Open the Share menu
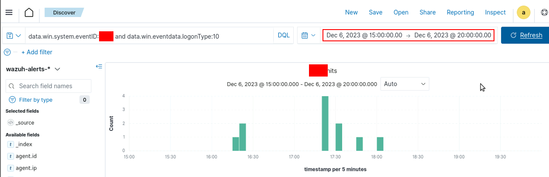The image size is (549, 177). [x=427, y=13]
